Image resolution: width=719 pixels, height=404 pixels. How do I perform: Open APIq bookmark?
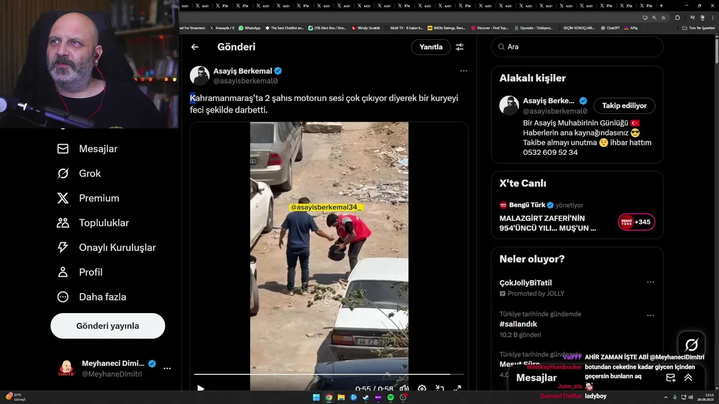631,28
